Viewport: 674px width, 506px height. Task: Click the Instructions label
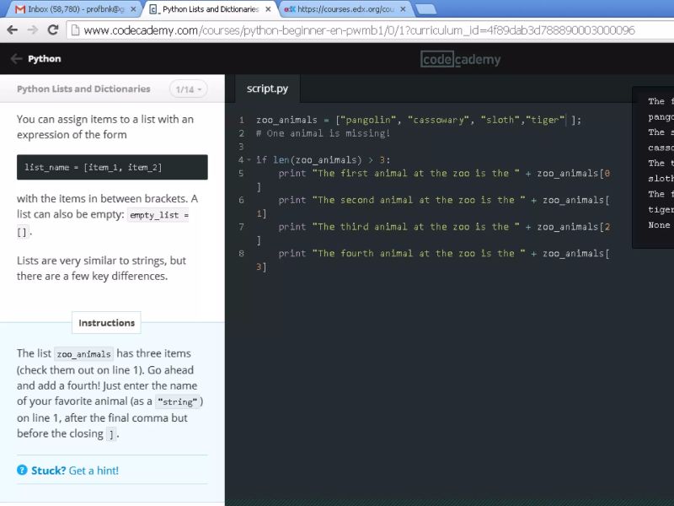(x=106, y=322)
